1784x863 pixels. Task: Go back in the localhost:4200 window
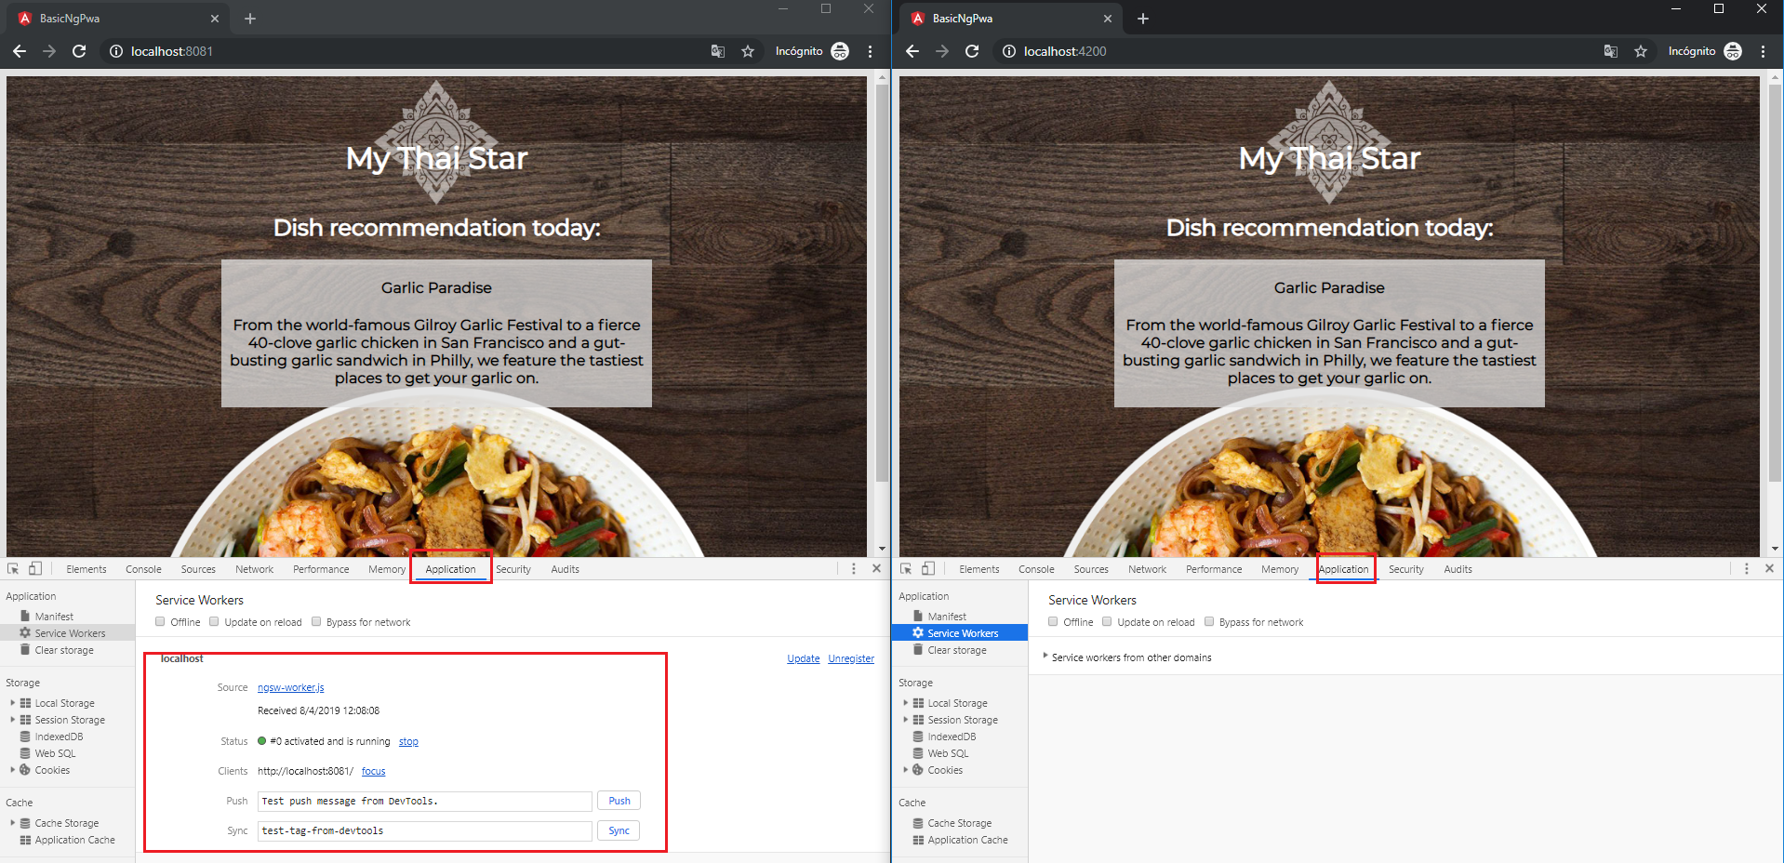(x=912, y=51)
